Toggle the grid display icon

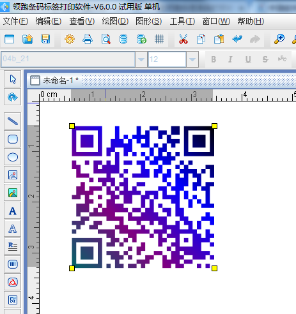pos(159,39)
